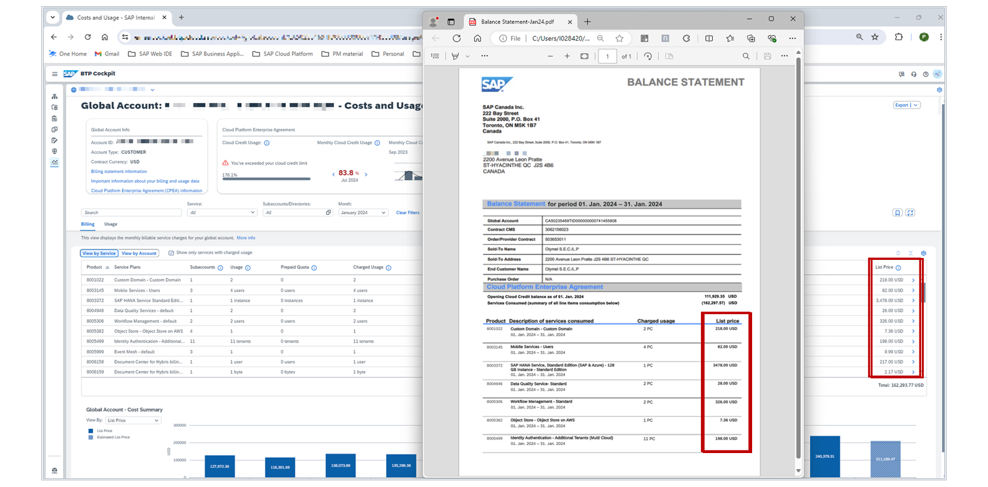The height and width of the screenshot is (487, 988).
Task: Show Subaccounts column info icon
Action: pos(220,268)
